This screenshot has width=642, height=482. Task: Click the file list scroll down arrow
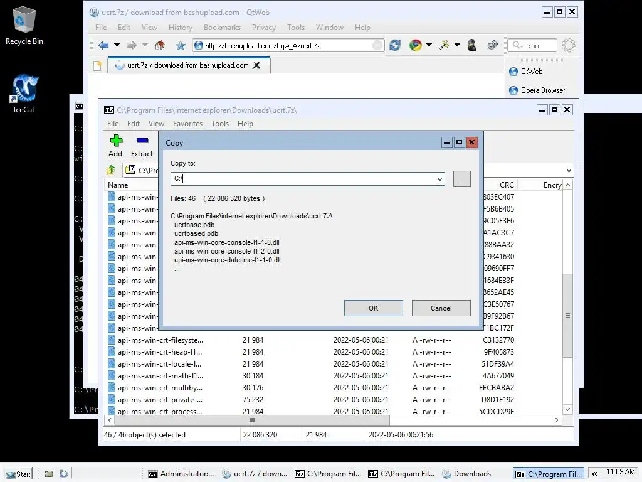click(x=567, y=409)
